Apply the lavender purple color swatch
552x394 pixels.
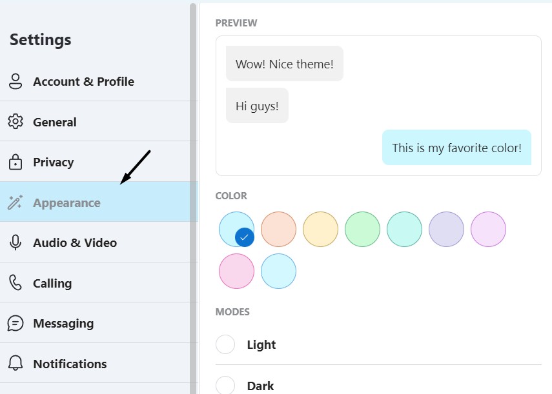click(447, 230)
